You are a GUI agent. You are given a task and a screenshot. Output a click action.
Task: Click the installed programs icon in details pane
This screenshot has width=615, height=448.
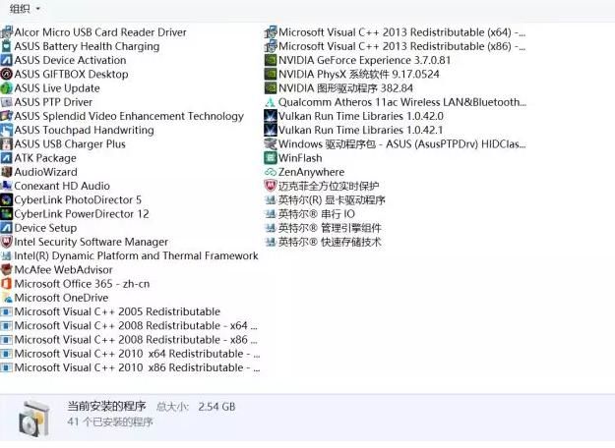pyautogui.click(x=34, y=420)
